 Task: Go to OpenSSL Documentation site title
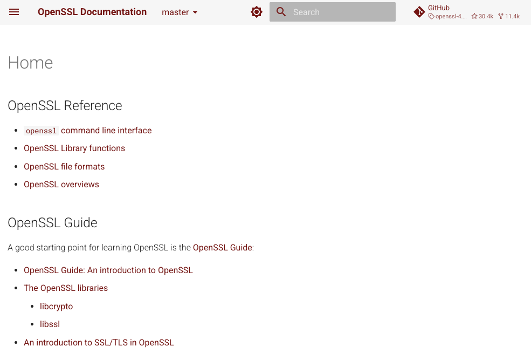(x=92, y=12)
